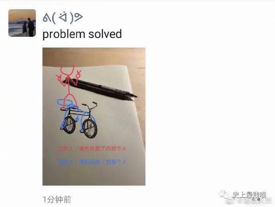Click the blue Chinese caption line
The height and width of the screenshot is (207, 275).
92,161
